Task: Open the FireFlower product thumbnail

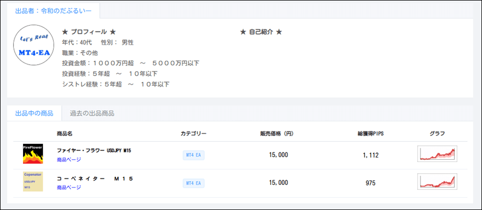Action: pyautogui.click(x=33, y=153)
